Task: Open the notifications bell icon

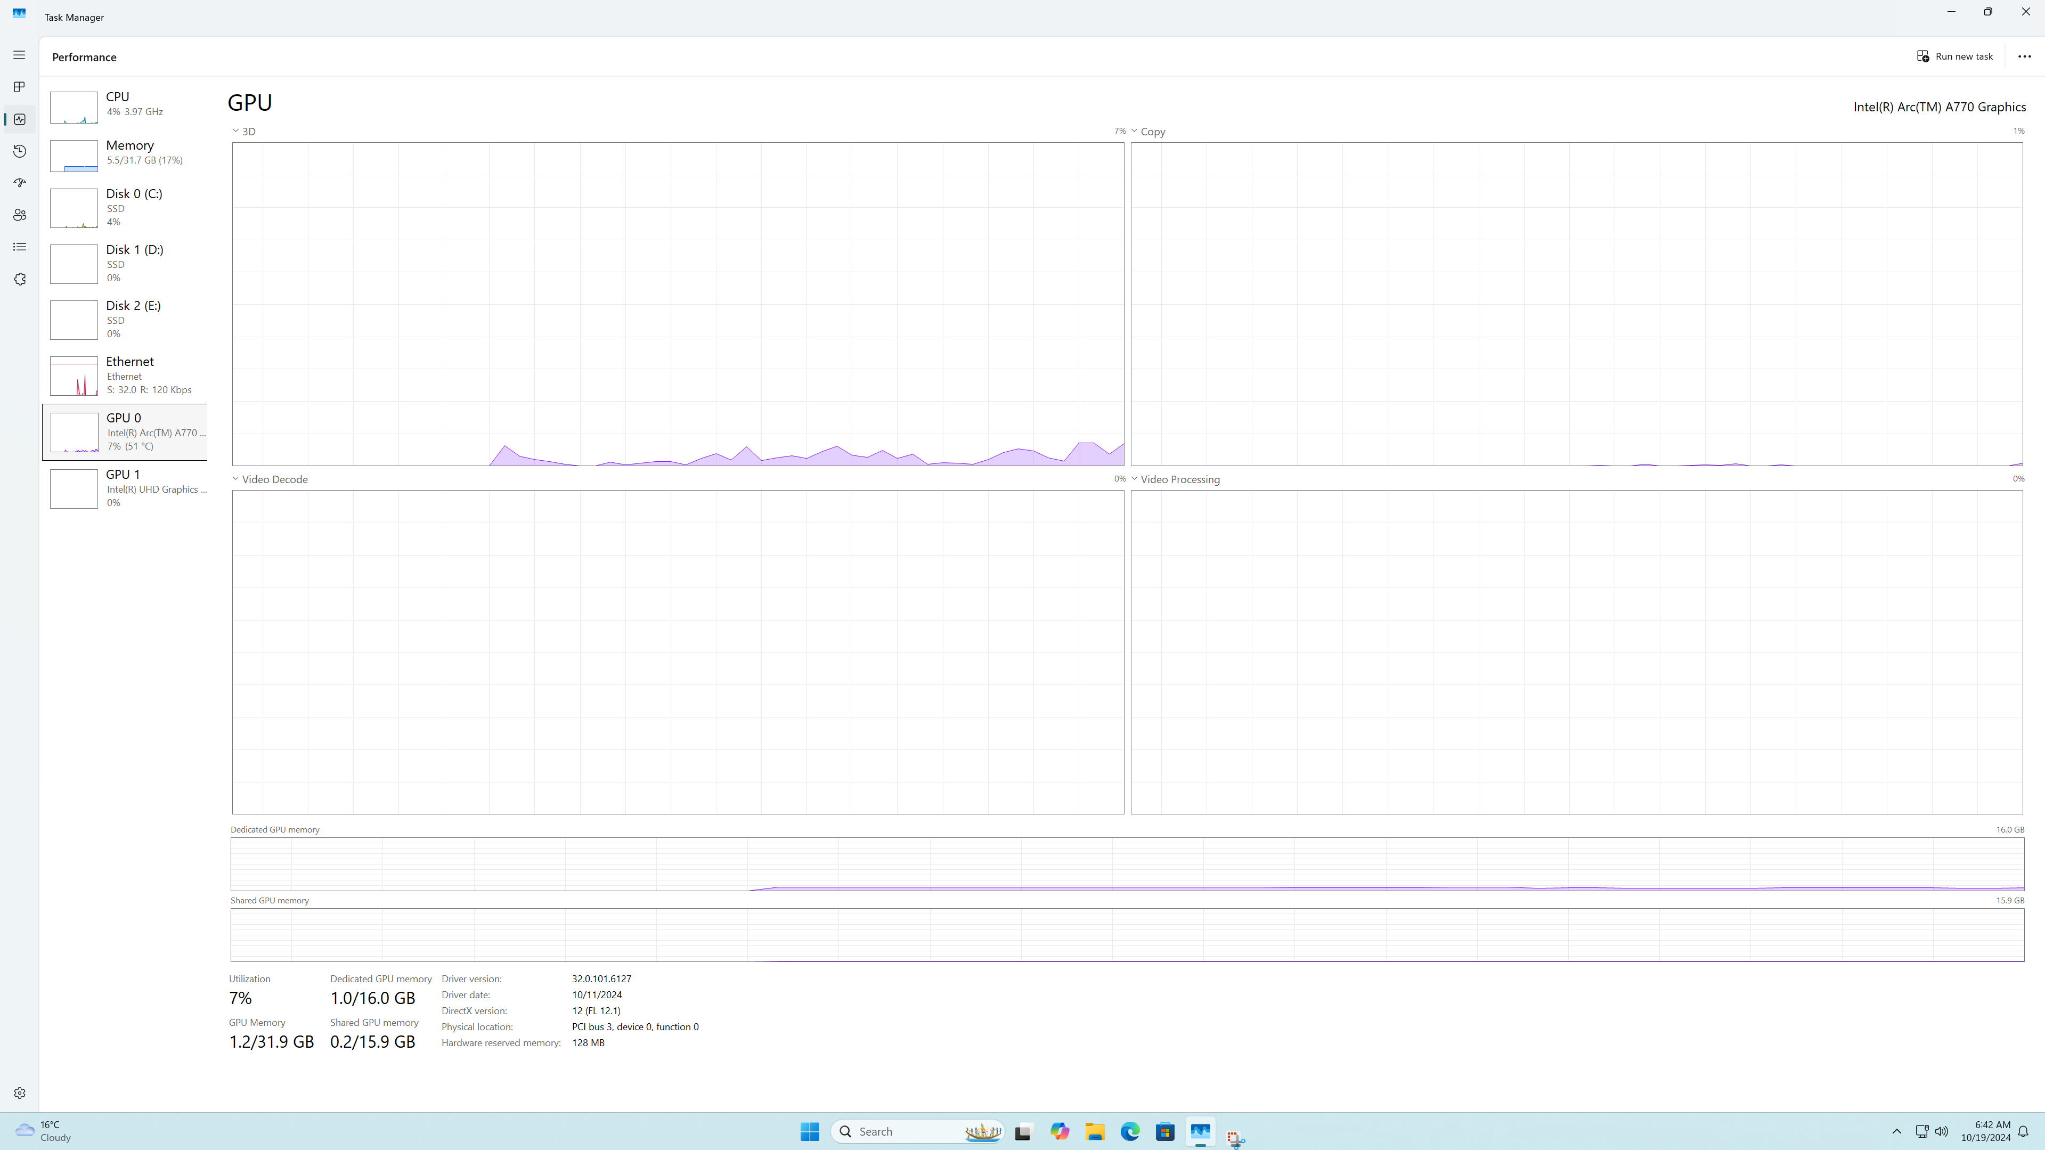Action: (2023, 1131)
